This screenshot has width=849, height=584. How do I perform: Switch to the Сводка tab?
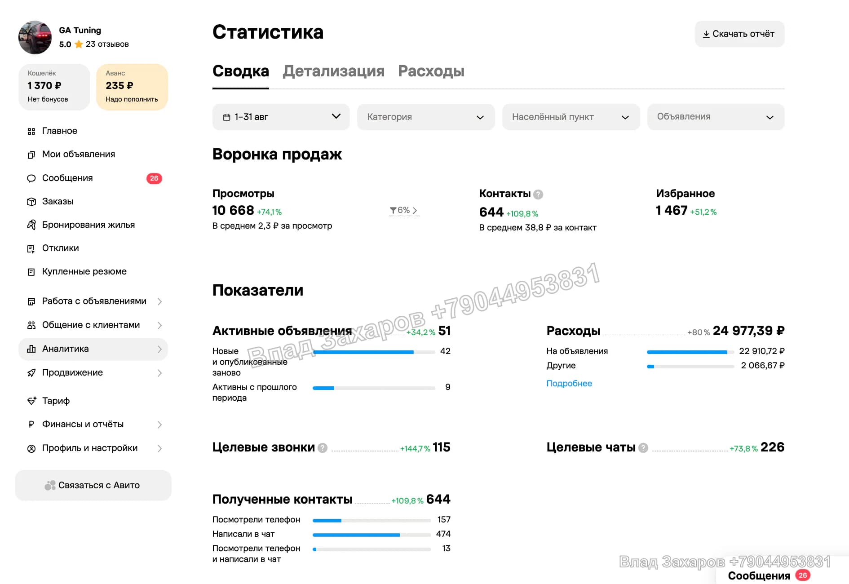point(241,71)
